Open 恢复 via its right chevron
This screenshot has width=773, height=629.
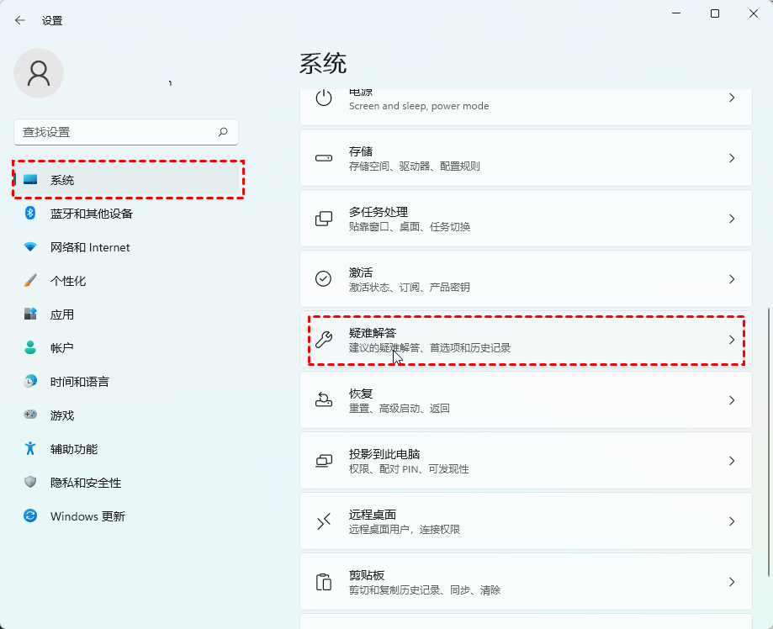pyautogui.click(x=731, y=400)
